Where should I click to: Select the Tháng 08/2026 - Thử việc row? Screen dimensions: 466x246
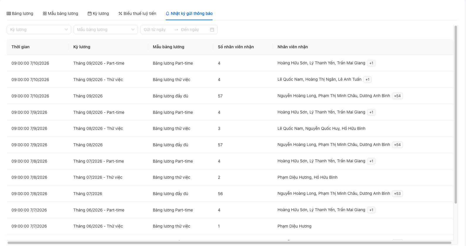[x=230, y=128]
